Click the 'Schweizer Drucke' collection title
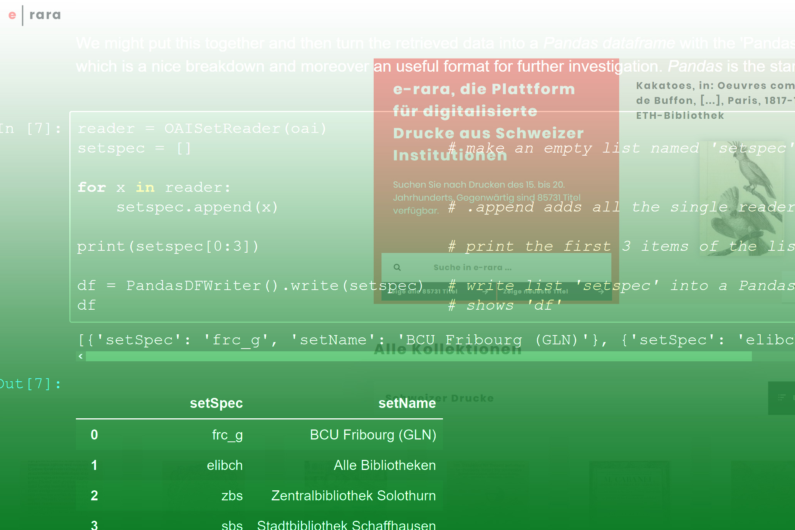The image size is (795, 530). pyautogui.click(x=439, y=398)
